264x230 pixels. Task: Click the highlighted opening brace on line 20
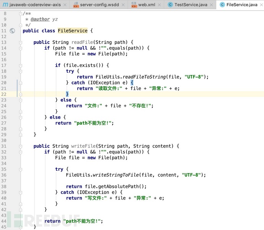(132, 83)
